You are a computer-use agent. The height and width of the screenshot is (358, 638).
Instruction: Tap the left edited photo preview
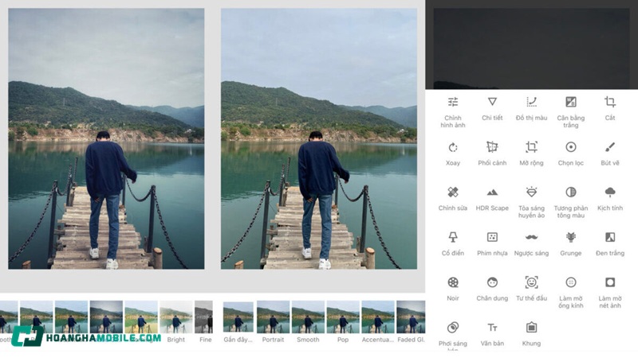pyautogui.click(x=106, y=138)
